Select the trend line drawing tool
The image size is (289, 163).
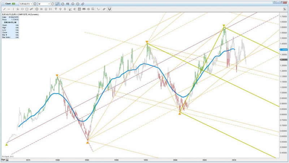point(4,8)
